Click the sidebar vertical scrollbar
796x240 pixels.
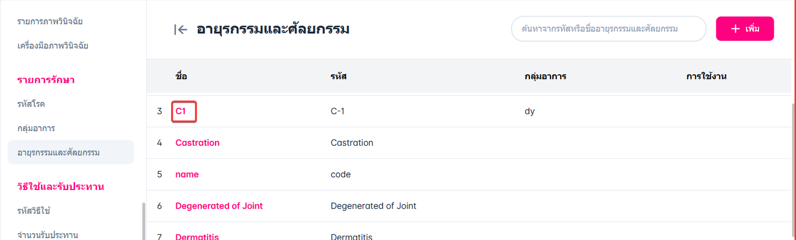click(x=143, y=221)
